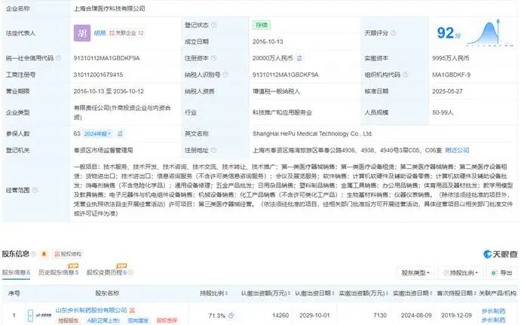The image size is (521, 325).
Task: Click the structure icon after 山东步长制药股份有限公司
Action: point(132,311)
